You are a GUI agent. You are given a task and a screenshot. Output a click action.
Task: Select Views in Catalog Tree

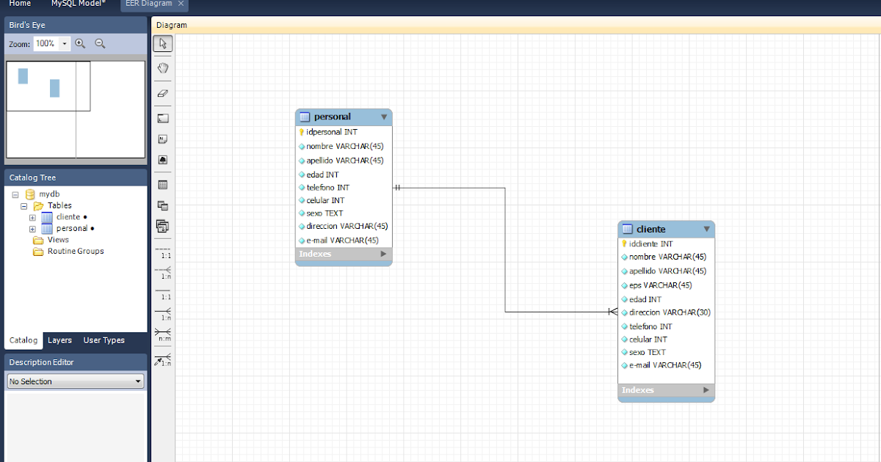[x=58, y=240]
